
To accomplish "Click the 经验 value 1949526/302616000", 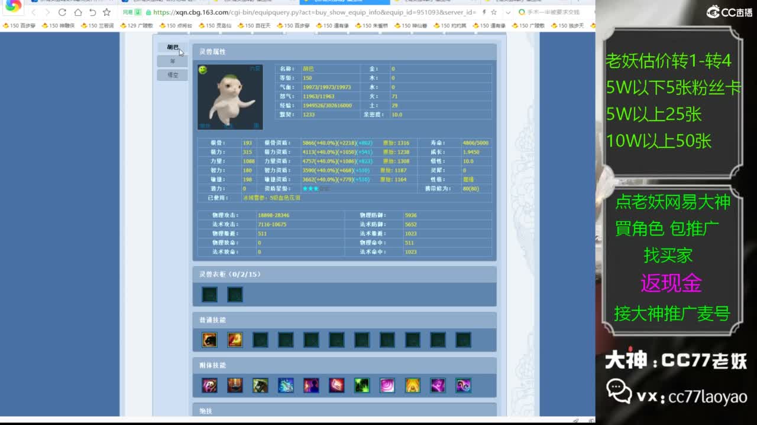I will point(327,106).
